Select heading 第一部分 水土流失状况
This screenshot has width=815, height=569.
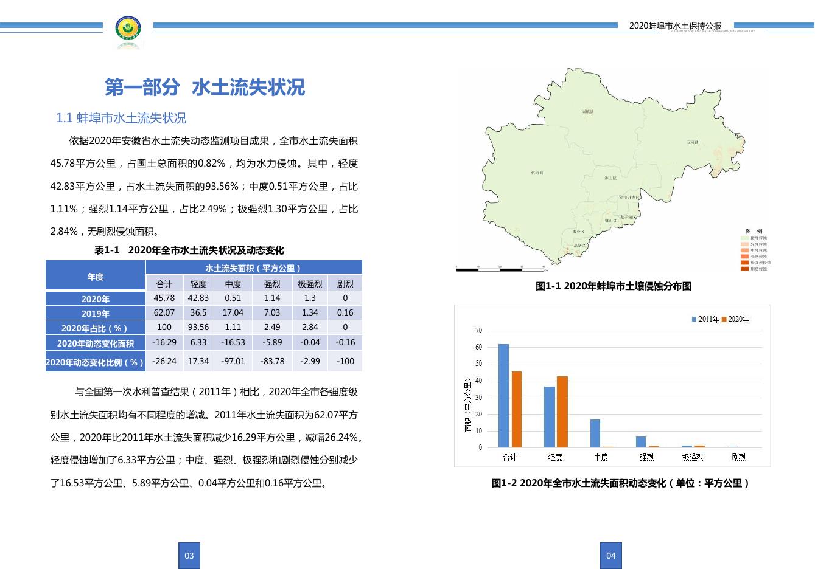click(x=205, y=88)
